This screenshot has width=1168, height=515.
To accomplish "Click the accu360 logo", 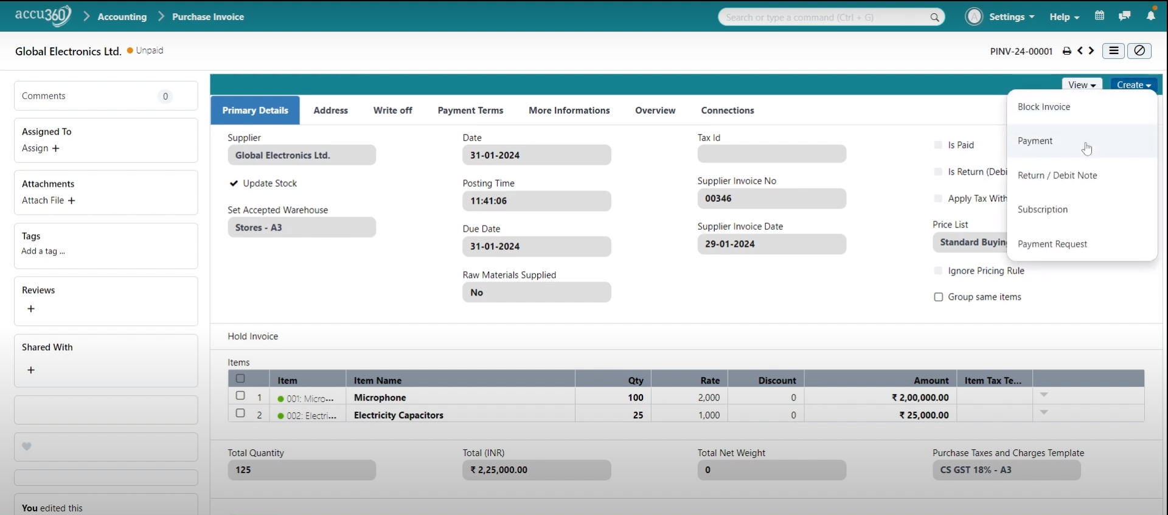I will (43, 16).
